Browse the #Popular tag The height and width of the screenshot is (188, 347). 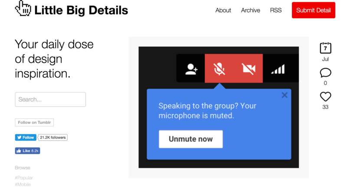click(x=24, y=178)
